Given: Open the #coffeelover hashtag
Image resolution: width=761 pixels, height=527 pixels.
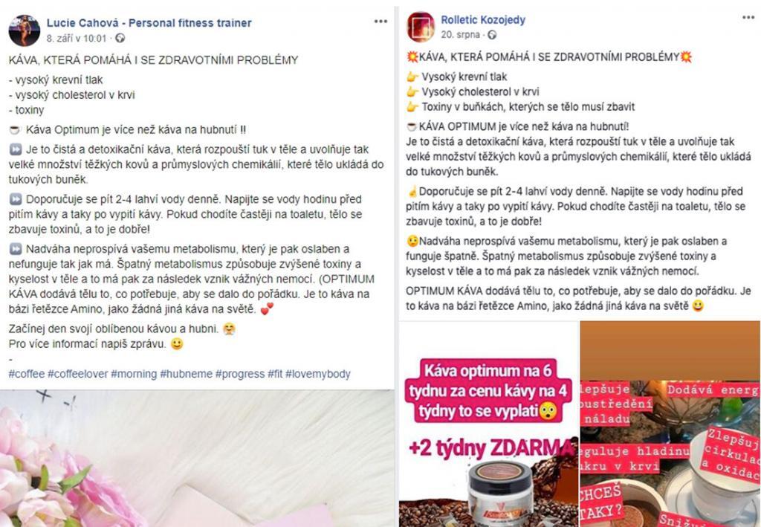Looking at the screenshot, I should [77, 374].
